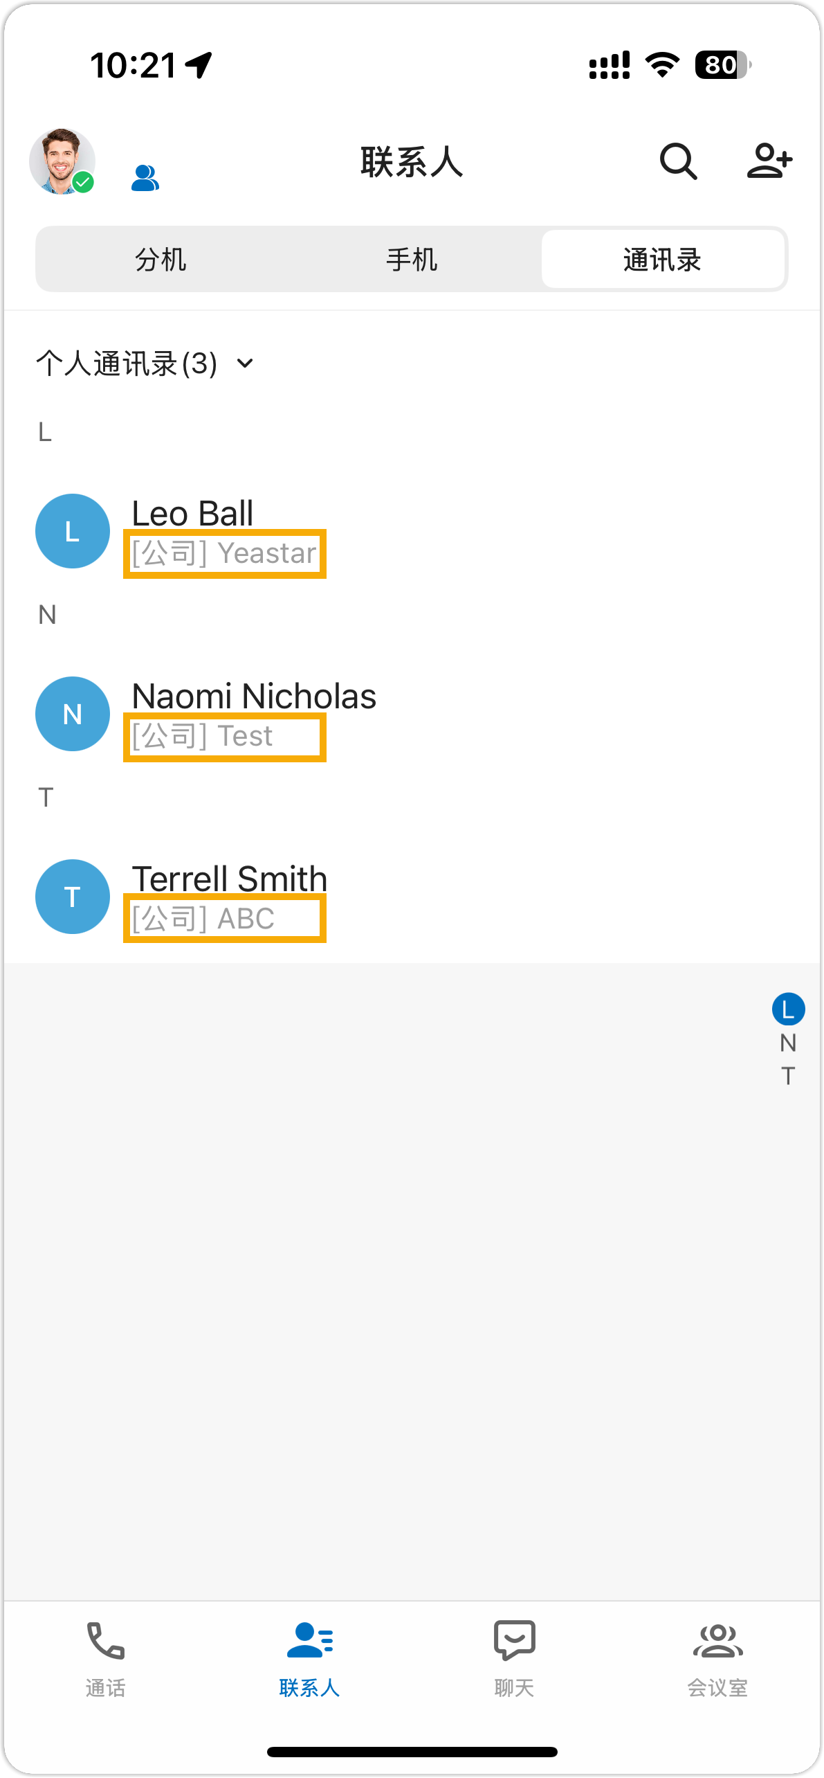The width and height of the screenshot is (824, 1778).
Task: Jump to letter T in index
Action: [x=788, y=1076]
